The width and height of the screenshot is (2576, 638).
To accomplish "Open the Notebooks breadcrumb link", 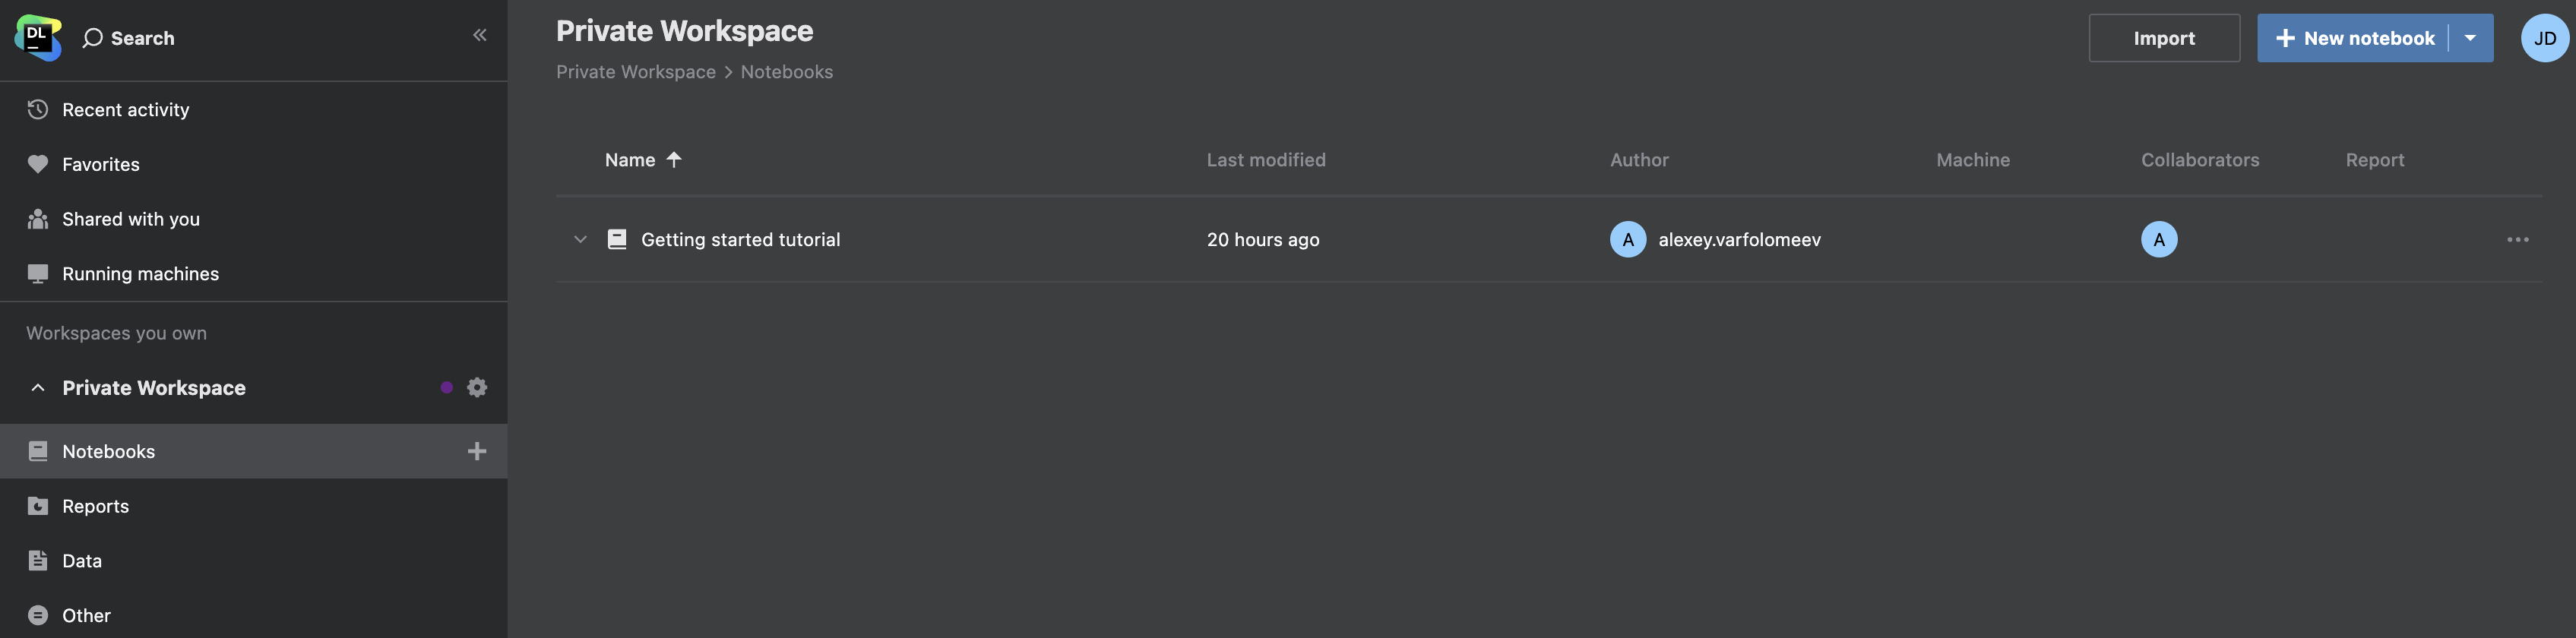I will pyautogui.click(x=786, y=71).
